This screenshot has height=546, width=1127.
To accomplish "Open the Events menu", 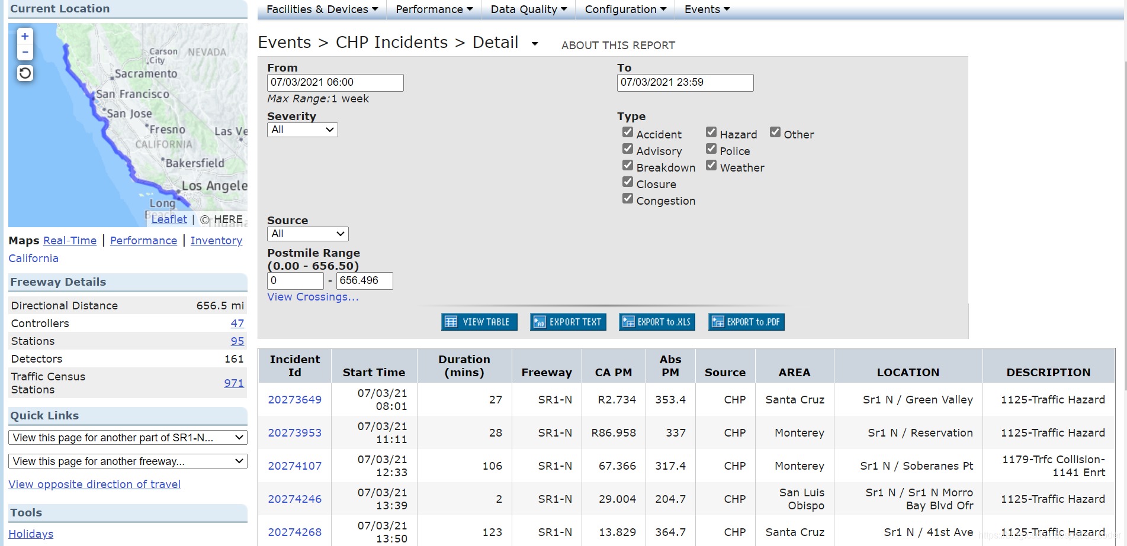I will point(707,9).
